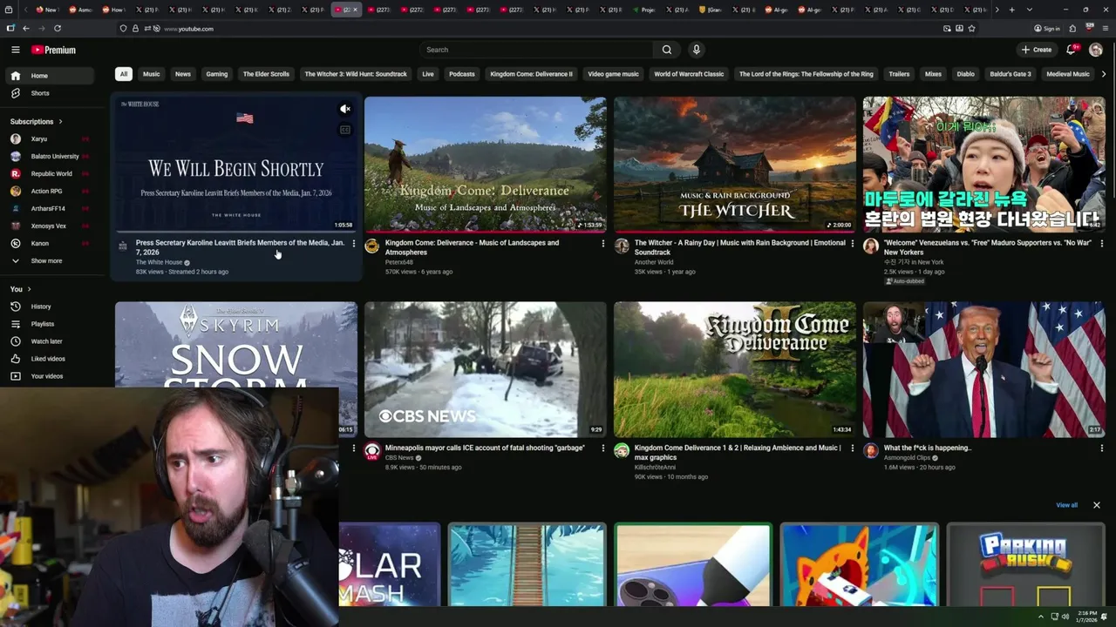Select the Medieval Music filter chip

click(1068, 74)
